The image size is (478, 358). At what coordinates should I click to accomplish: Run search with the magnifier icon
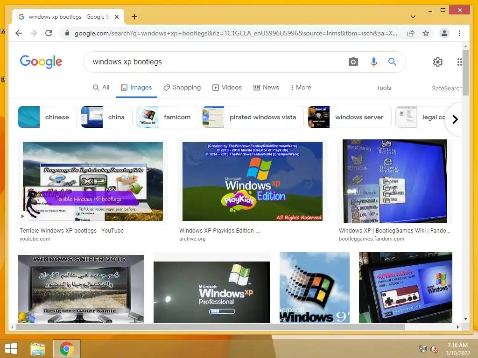[x=392, y=62]
